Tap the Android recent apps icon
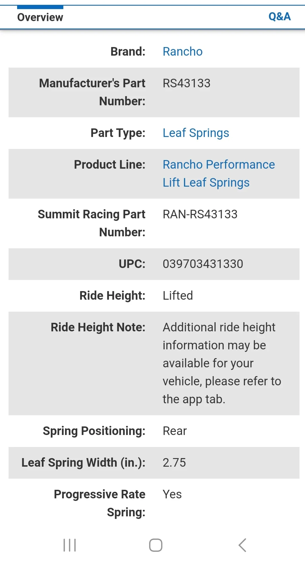This screenshot has height=566, width=305. tap(70, 545)
